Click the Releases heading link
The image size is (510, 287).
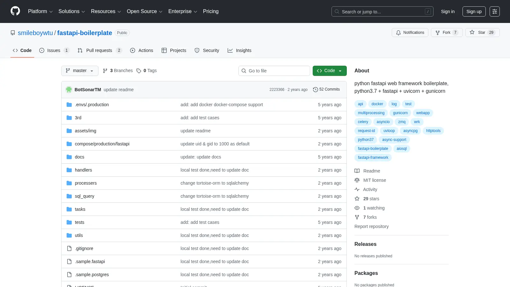tap(365, 244)
